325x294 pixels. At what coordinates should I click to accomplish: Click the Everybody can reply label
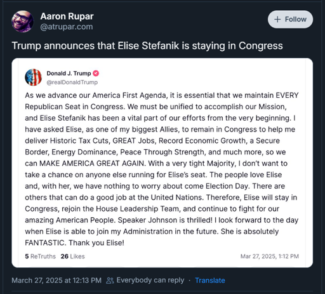coord(150,280)
